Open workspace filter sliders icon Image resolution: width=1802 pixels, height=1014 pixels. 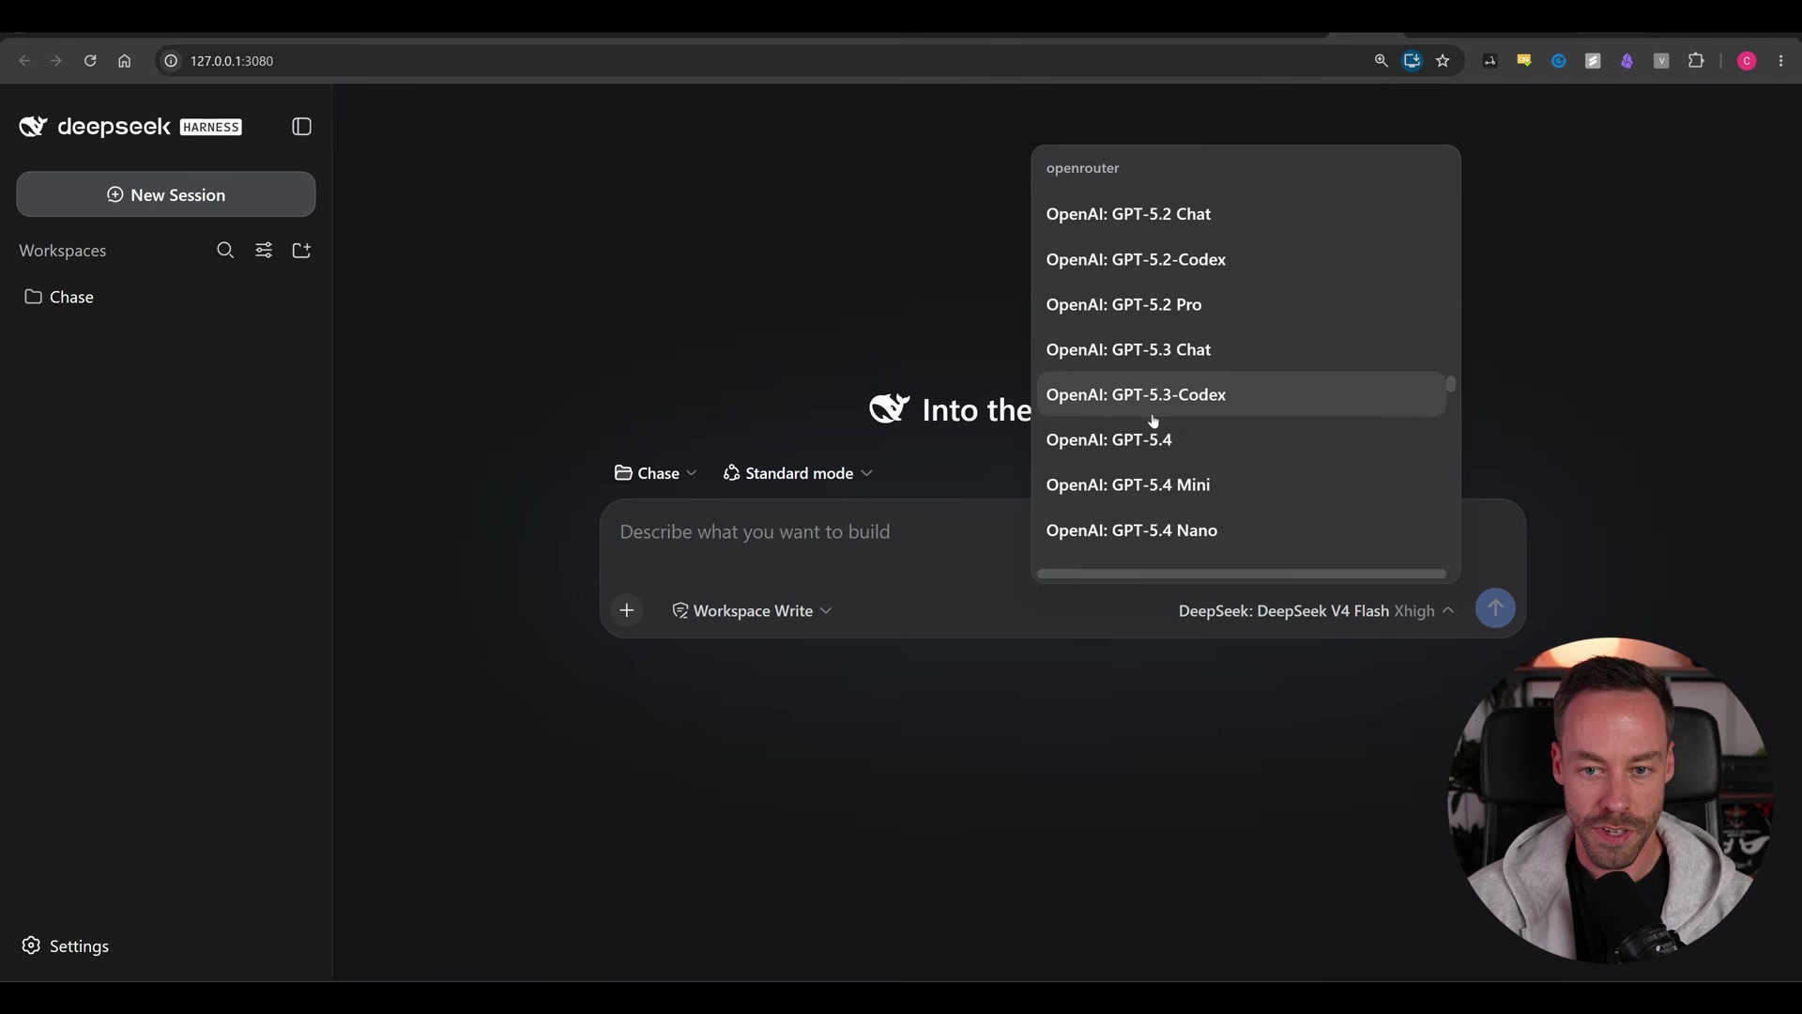pyautogui.click(x=264, y=251)
